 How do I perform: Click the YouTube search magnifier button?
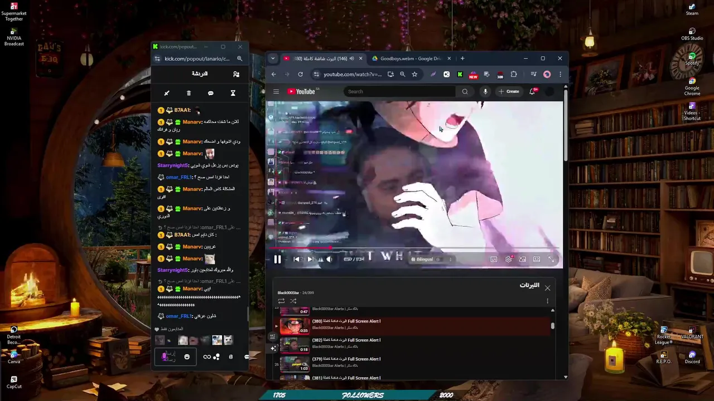coord(465,91)
